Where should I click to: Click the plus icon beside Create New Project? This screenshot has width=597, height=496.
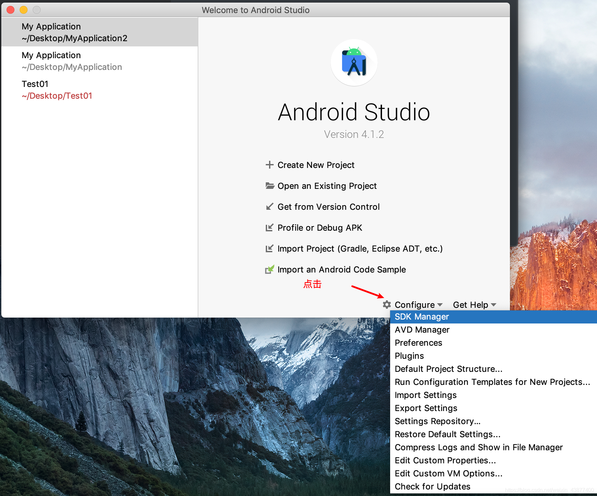[269, 165]
